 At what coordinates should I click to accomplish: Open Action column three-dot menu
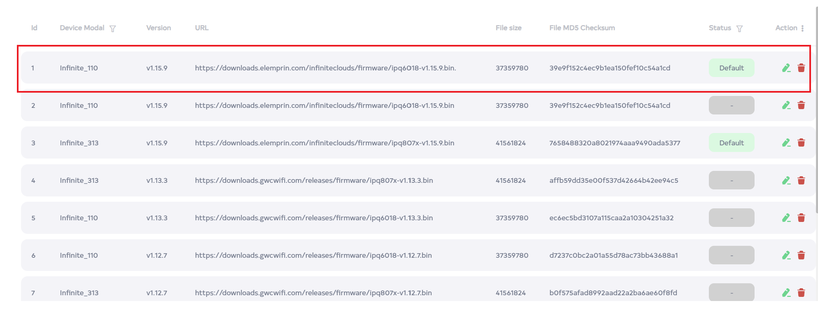click(x=802, y=28)
